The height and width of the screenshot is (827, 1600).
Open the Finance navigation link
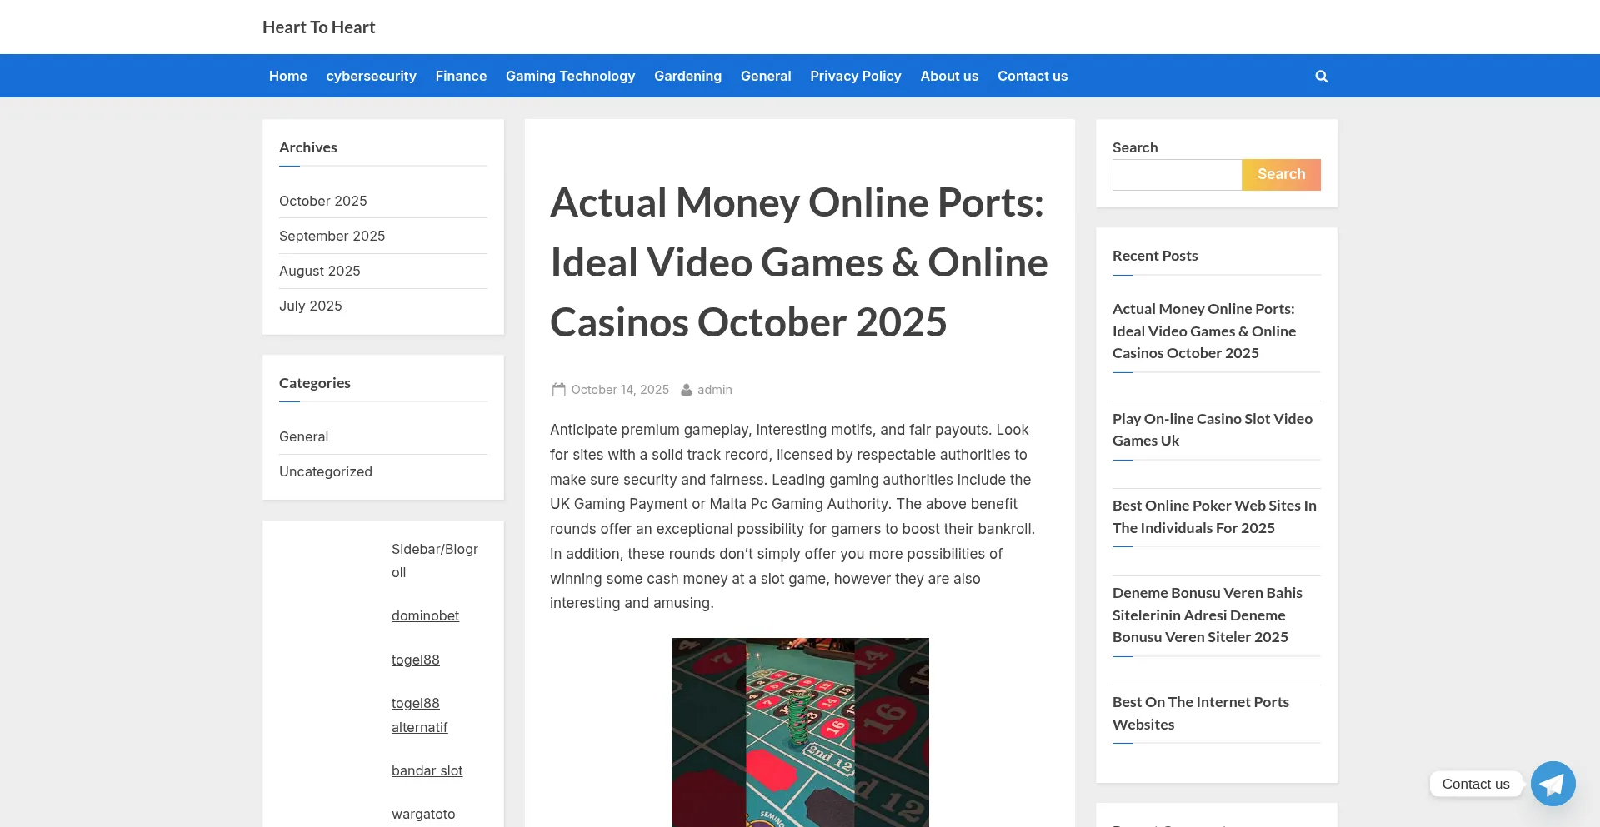pos(461,76)
